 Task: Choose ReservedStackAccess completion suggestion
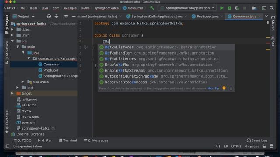pyautogui.click(x=166, y=82)
